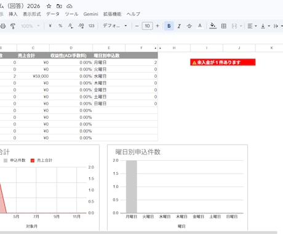
Task: Select the 日曜日 cell in column E
Action: [x=109, y=103]
